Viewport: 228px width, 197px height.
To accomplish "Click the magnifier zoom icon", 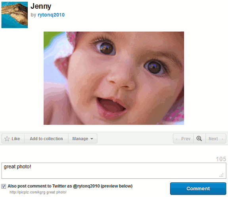I will [x=199, y=138].
